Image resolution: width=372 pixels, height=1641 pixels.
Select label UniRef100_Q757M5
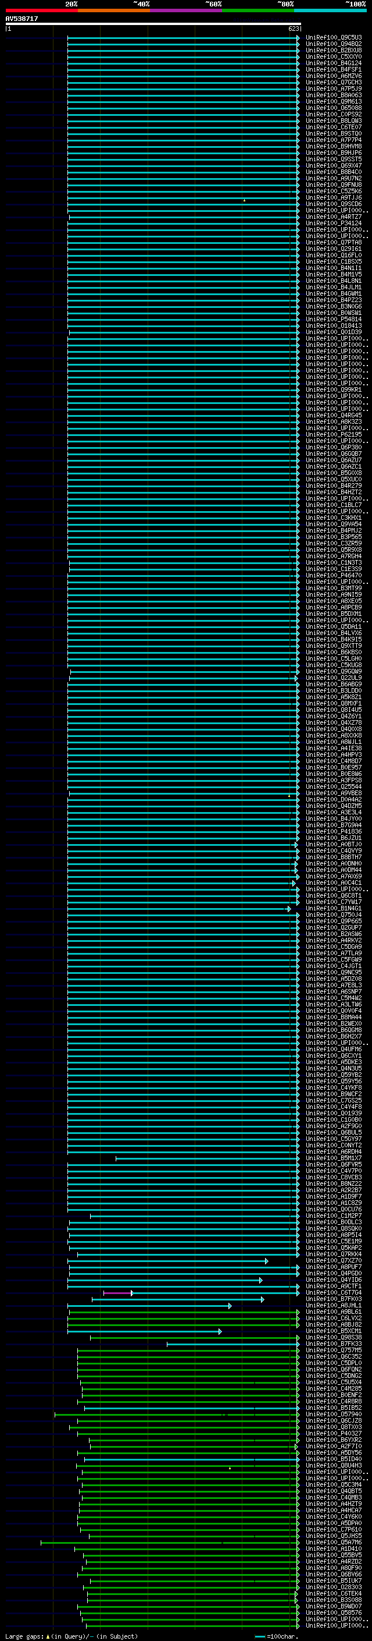333,1351
